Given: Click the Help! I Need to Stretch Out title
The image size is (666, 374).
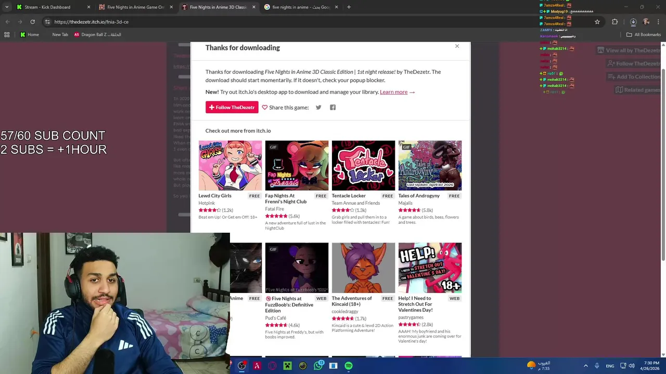Looking at the screenshot, I should coord(415,304).
